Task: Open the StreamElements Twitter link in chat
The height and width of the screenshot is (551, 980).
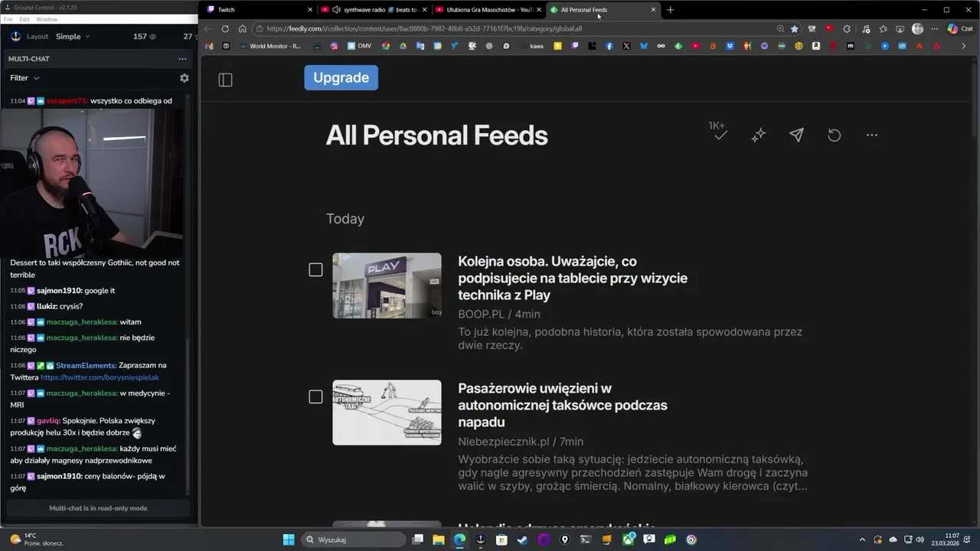Action: point(100,378)
